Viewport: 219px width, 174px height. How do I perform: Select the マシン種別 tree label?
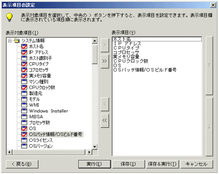[x=39, y=82]
